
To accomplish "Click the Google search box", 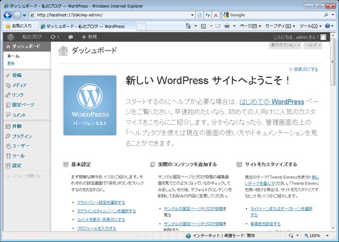I will [x=273, y=15].
